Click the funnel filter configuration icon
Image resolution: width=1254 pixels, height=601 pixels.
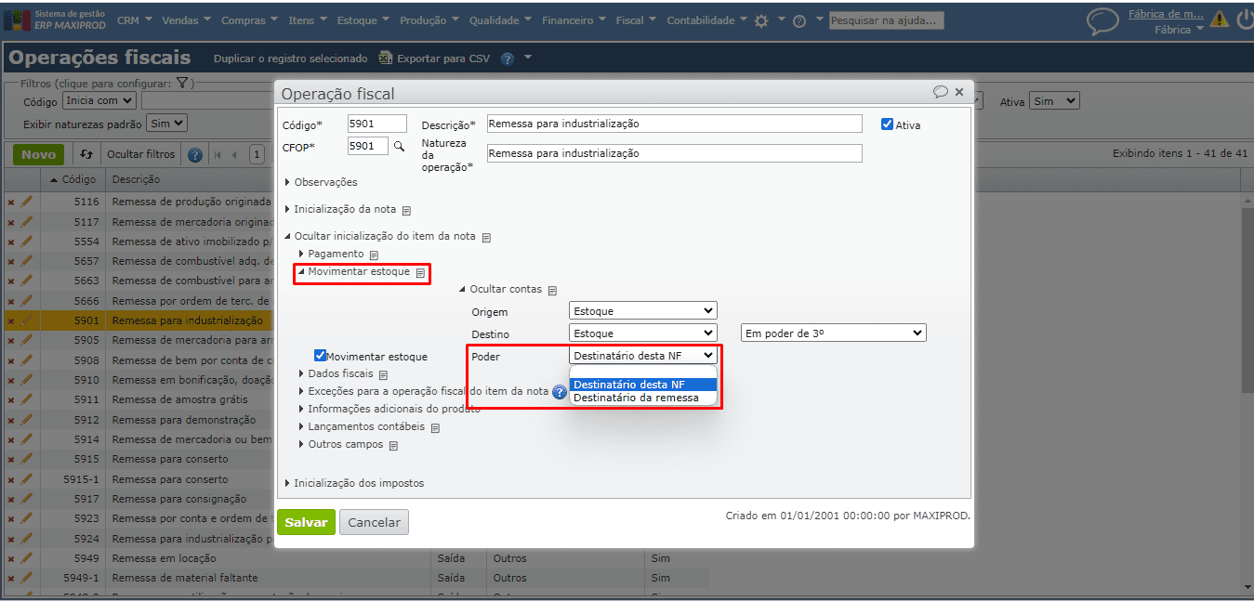[183, 83]
